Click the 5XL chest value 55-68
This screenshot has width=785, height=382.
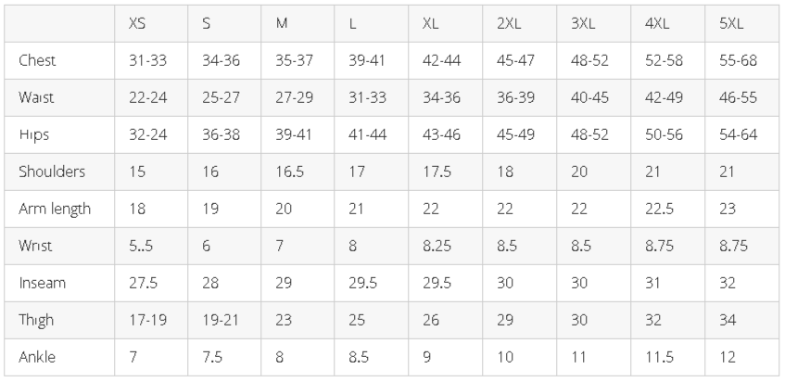click(x=738, y=60)
